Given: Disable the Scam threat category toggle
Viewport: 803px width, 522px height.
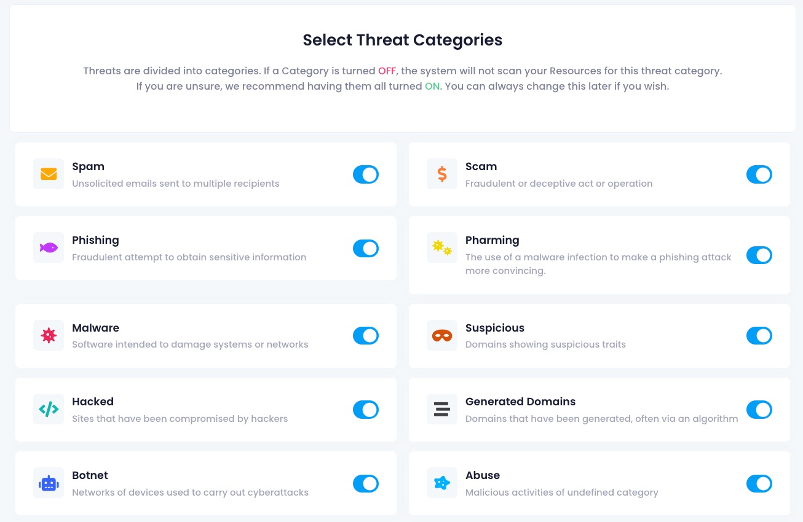Looking at the screenshot, I should (x=759, y=174).
